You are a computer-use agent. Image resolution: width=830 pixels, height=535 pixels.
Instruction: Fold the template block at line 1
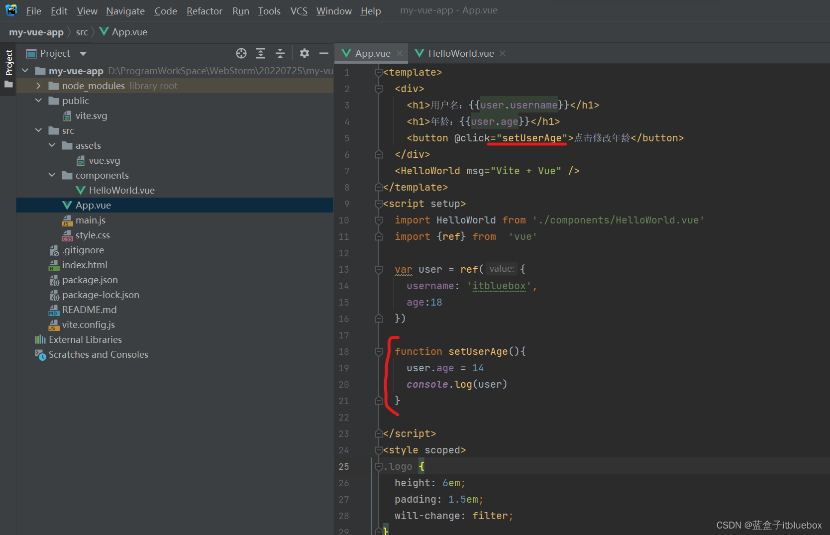379,73
